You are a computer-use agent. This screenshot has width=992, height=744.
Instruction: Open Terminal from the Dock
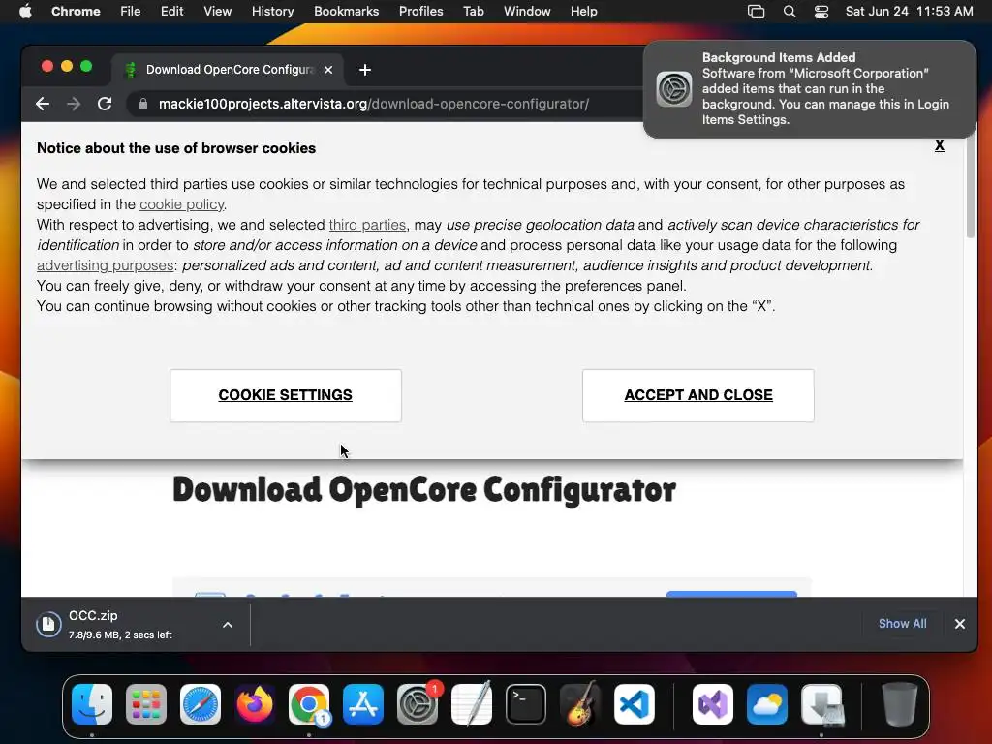coord(526,704)
